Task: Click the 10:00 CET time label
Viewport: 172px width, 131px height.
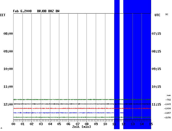Action: (8, 69)
